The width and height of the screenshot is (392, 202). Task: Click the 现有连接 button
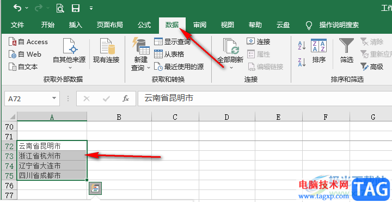106,51
